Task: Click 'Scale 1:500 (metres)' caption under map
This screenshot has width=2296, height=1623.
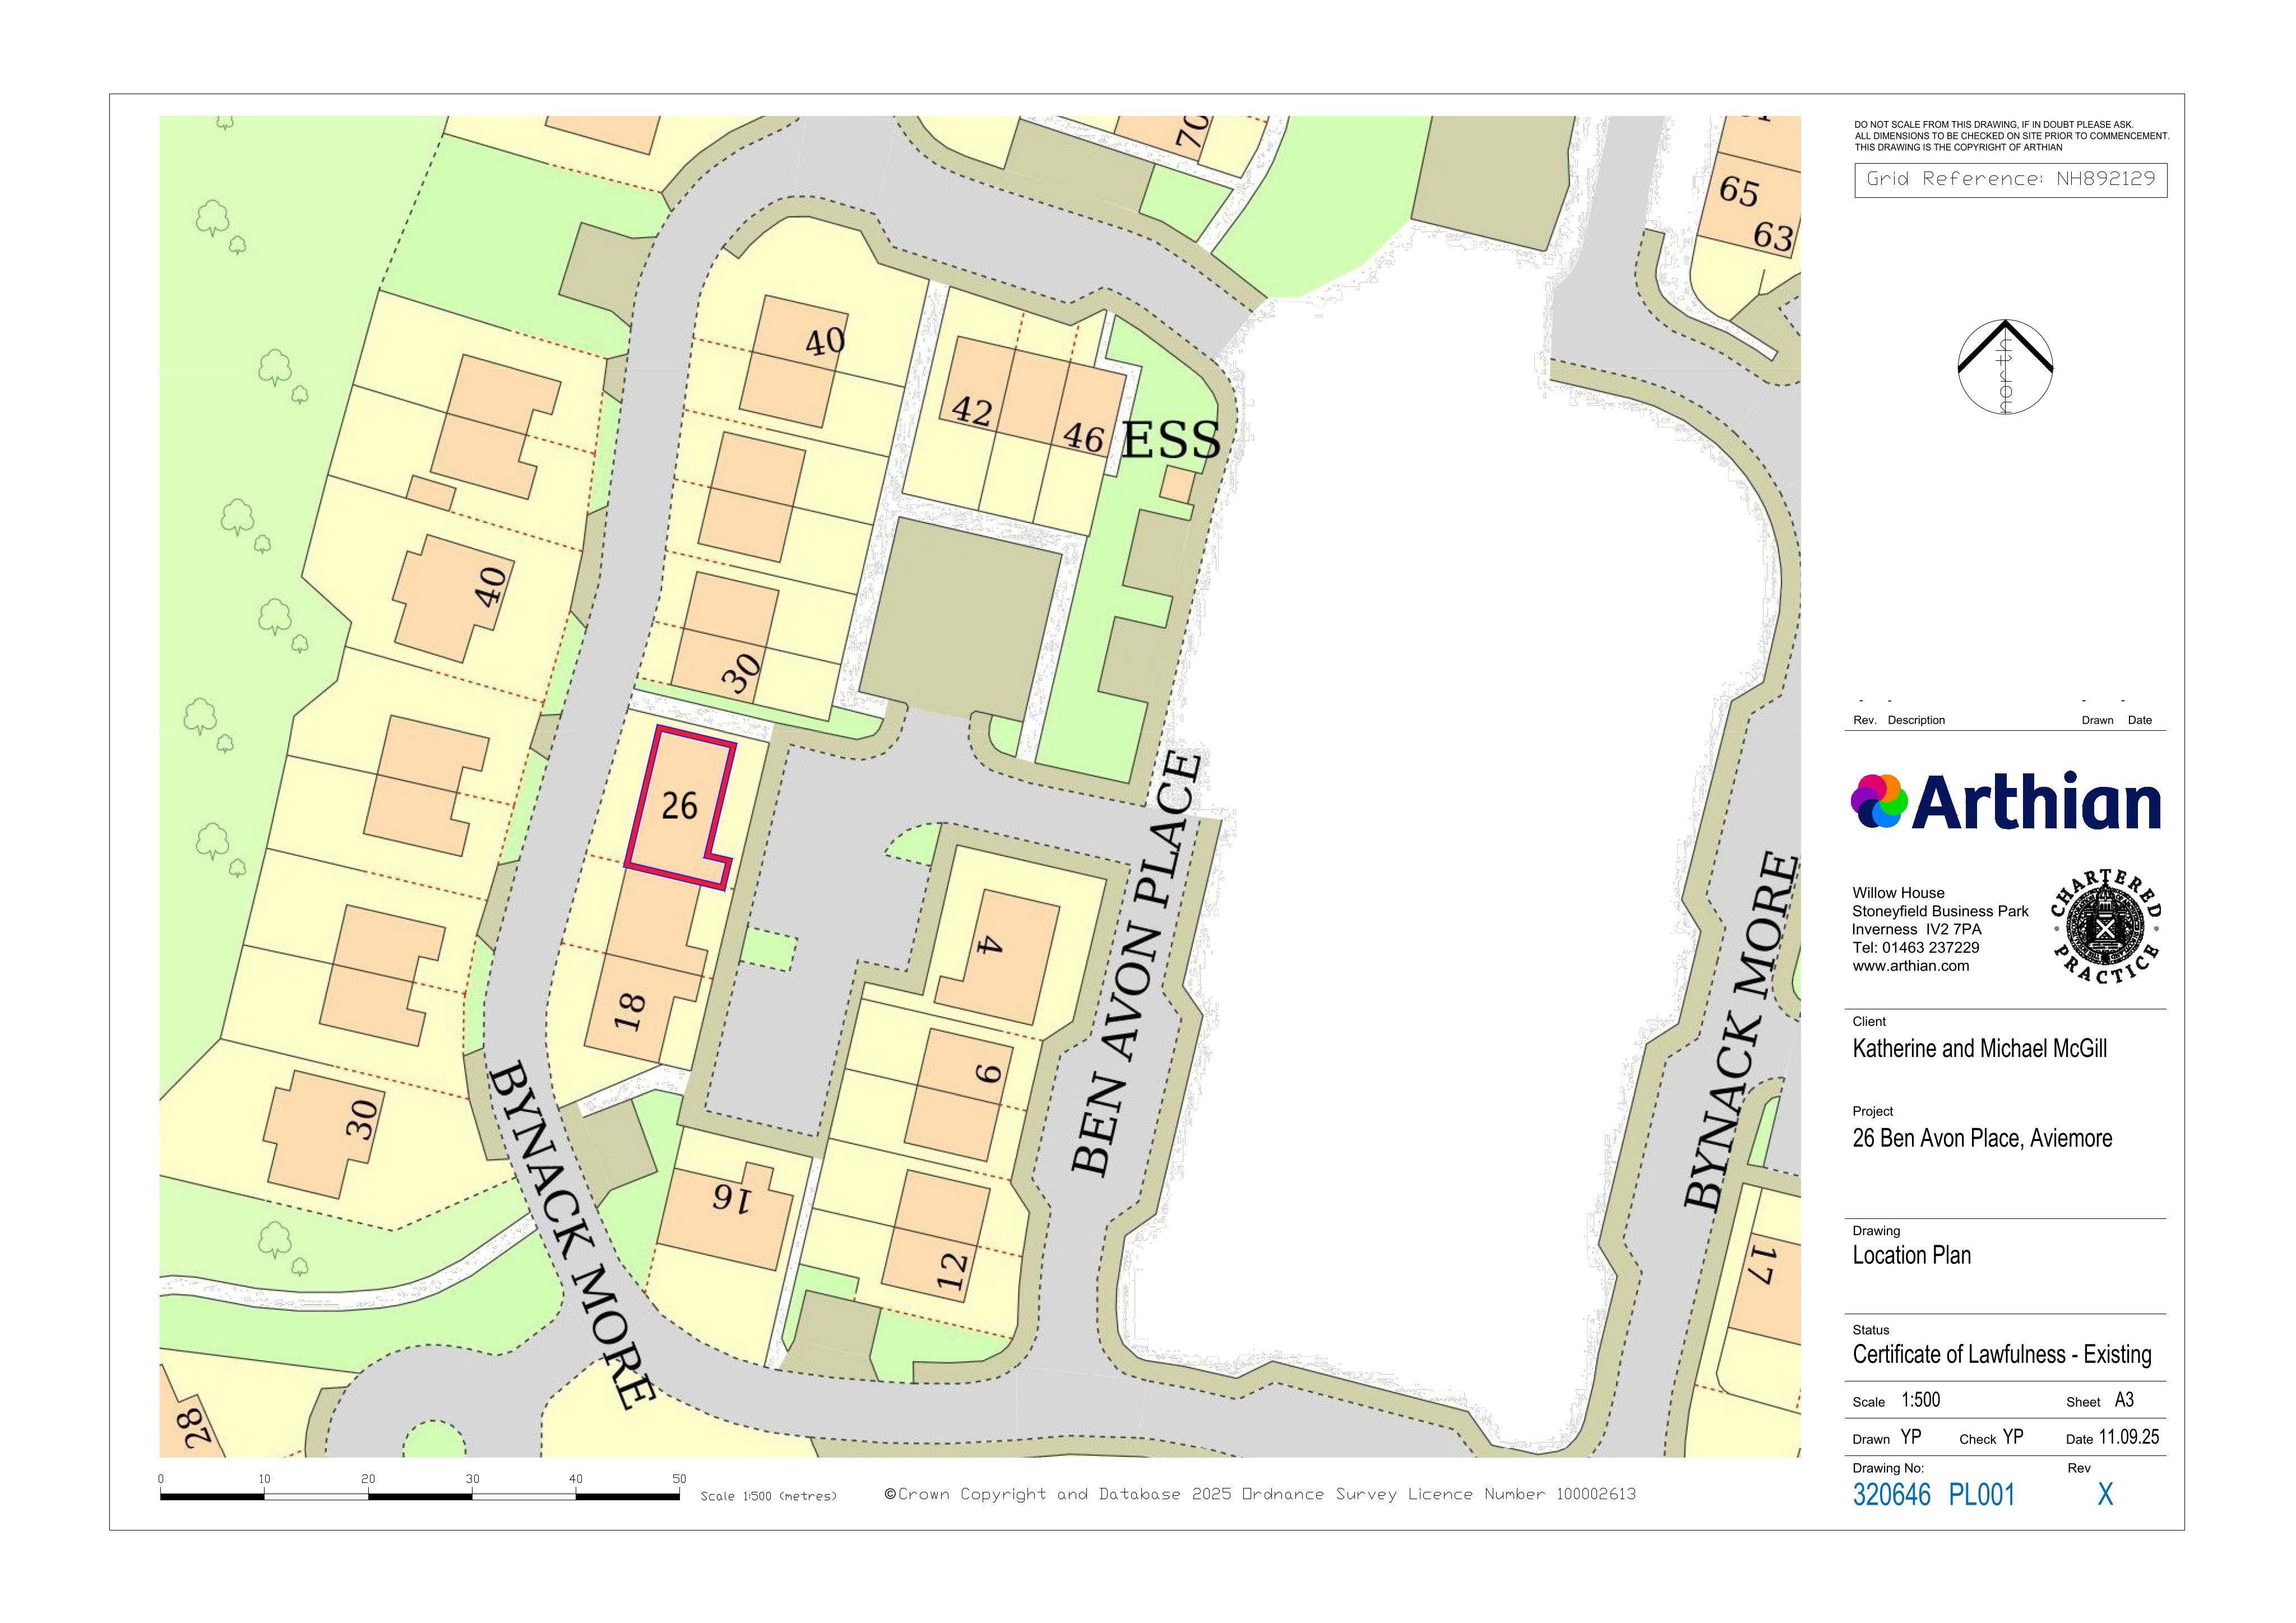Action: 768,1497
